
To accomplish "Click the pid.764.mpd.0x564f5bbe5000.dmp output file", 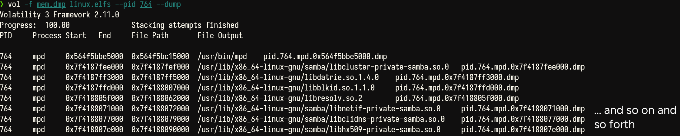I will point(325,57).
